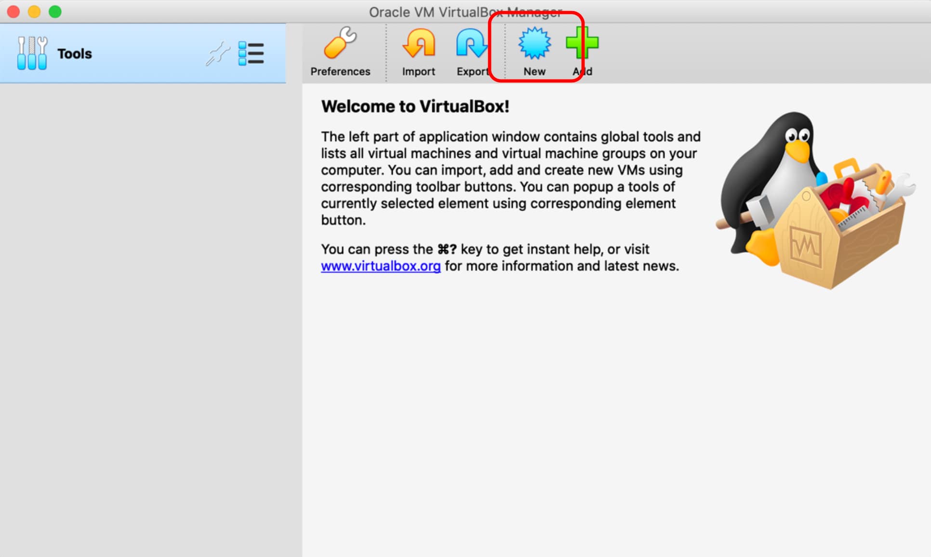
Task: Minimize the window with the yellow button
Action: tap(34, 12)
